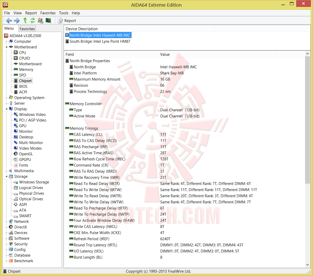Click the Back navigation arrow
This screenshot has width=313, height=276.
click(x=9, y=21)
